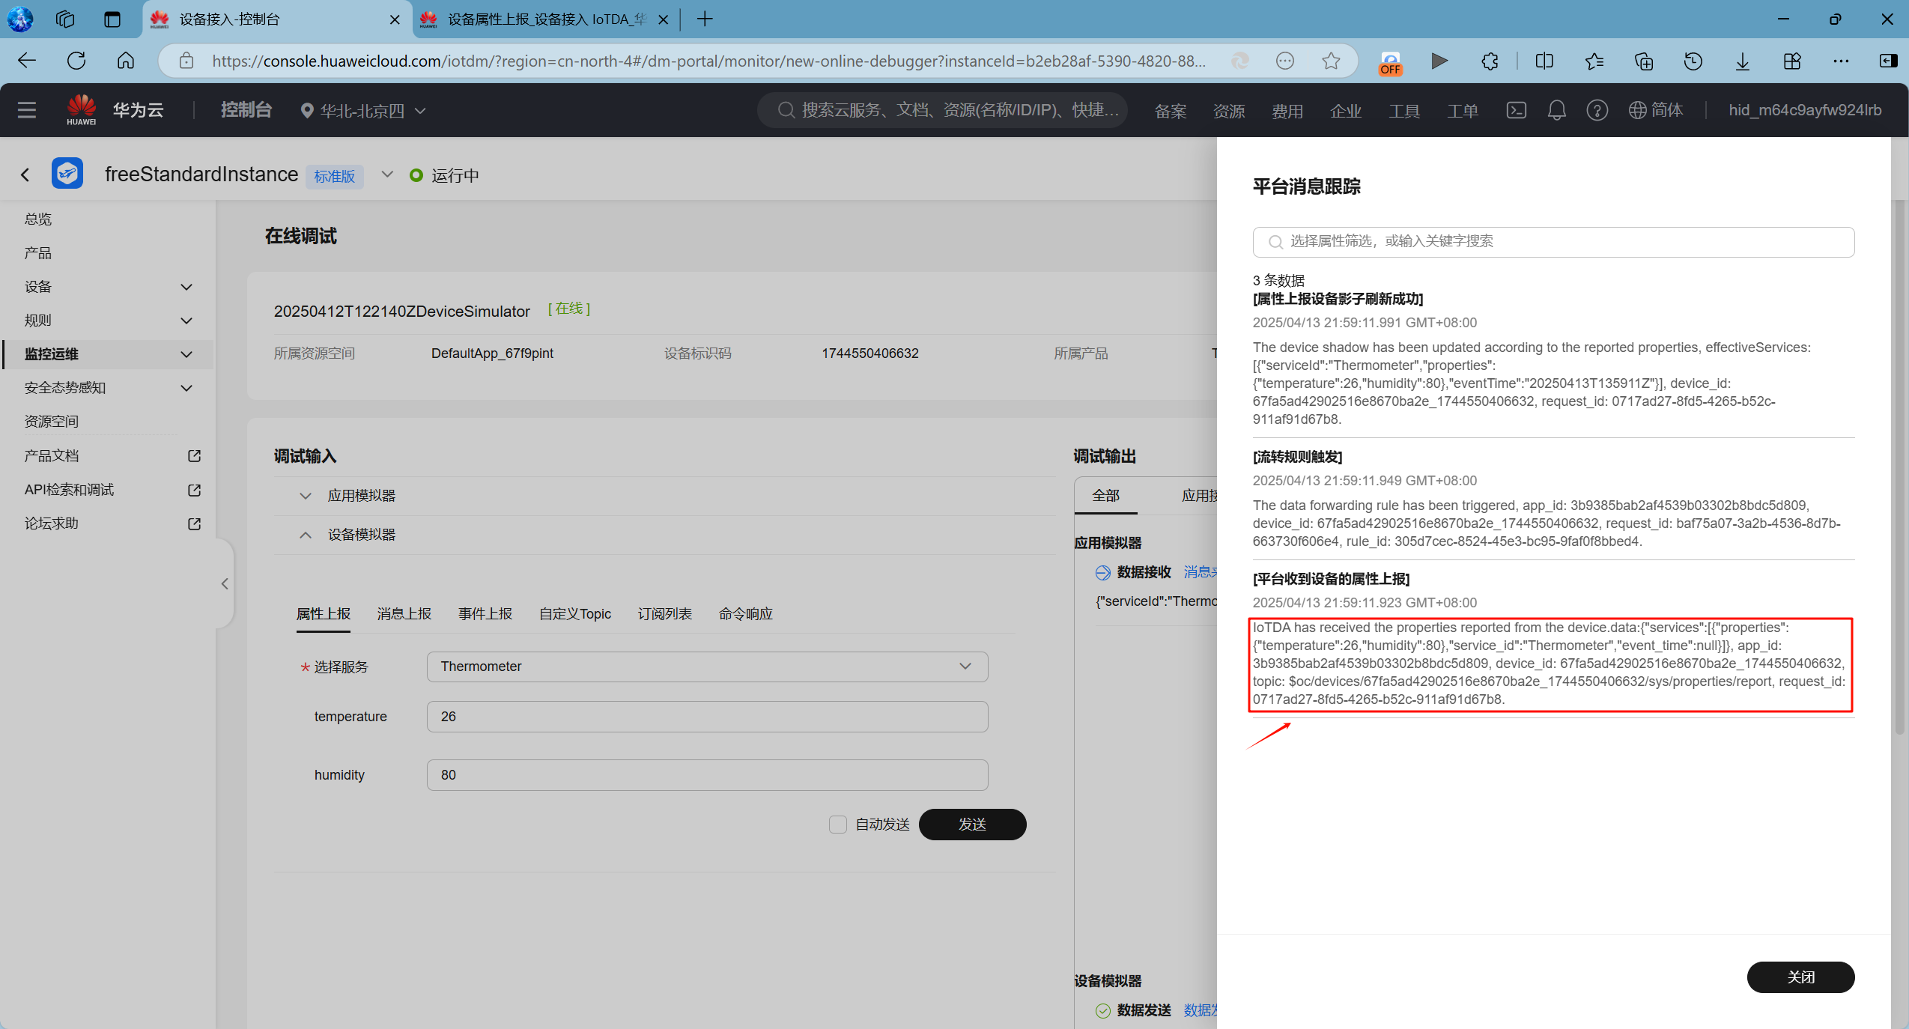Open the 华北-北京四 region selector
This screenshot has height=1029, width=1909.
point(363,111)
